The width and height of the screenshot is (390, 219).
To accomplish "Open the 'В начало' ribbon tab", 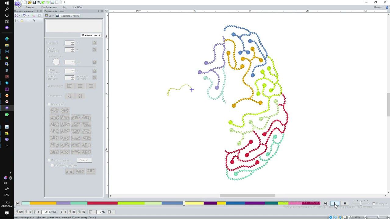I will pos(30,7).
